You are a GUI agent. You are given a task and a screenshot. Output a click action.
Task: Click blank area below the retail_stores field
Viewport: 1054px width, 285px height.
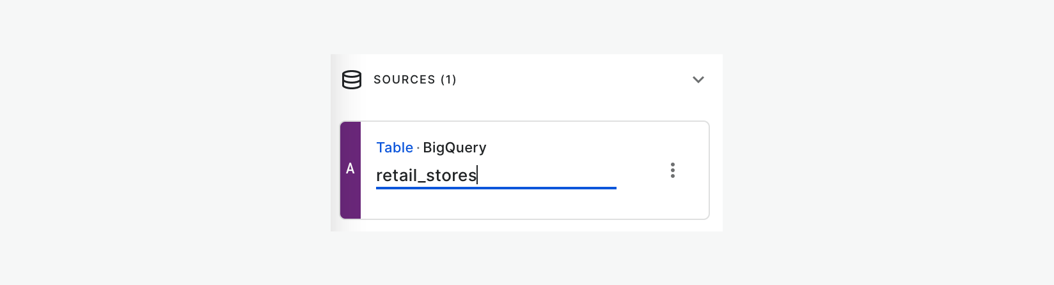(x=496, y=204)
